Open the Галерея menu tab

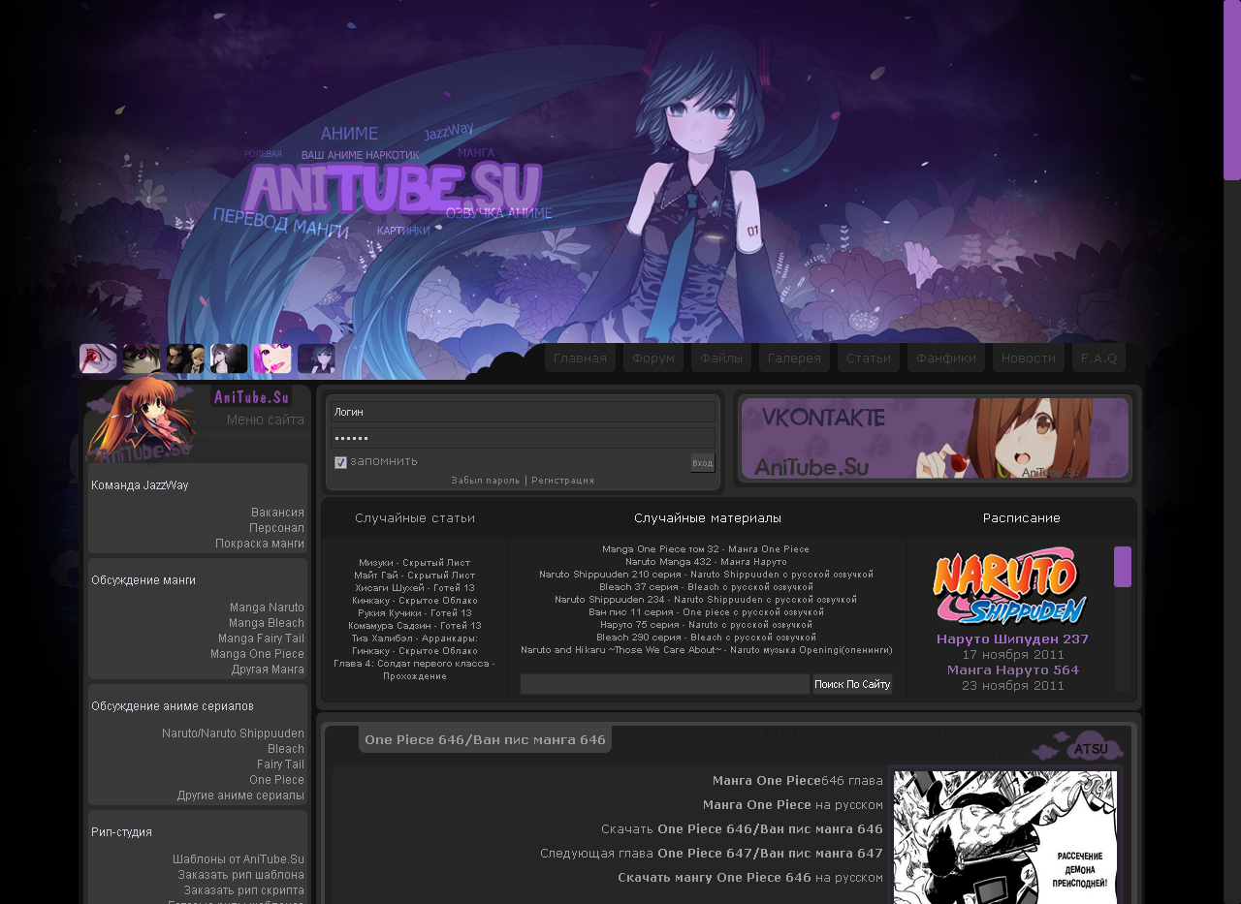coord(794,358)
